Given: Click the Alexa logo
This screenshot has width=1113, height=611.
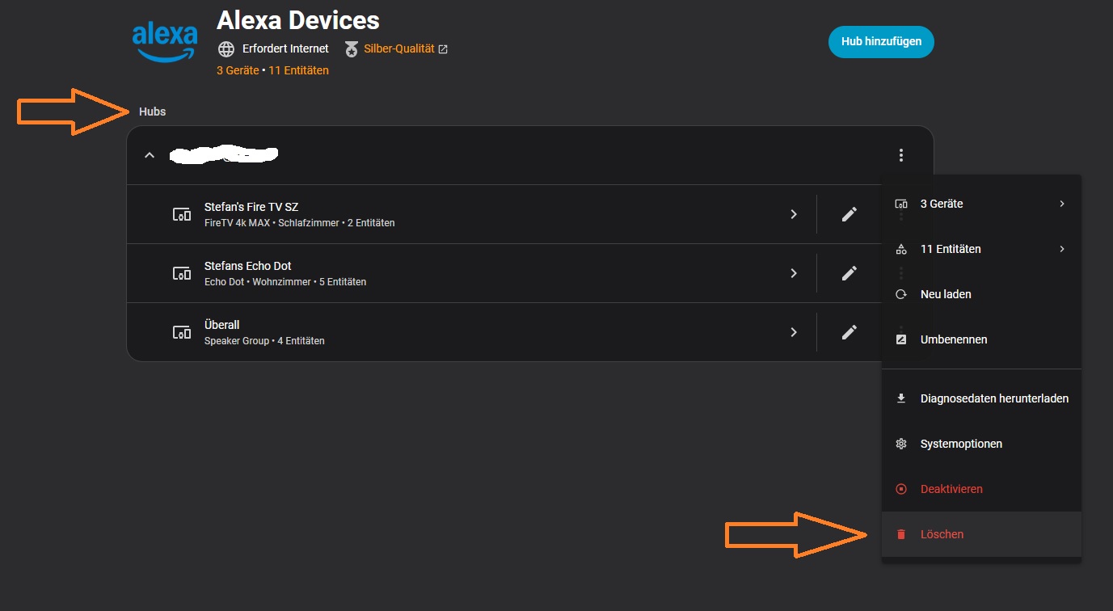Looking at the screenshot, I should (x=165, y=41).
